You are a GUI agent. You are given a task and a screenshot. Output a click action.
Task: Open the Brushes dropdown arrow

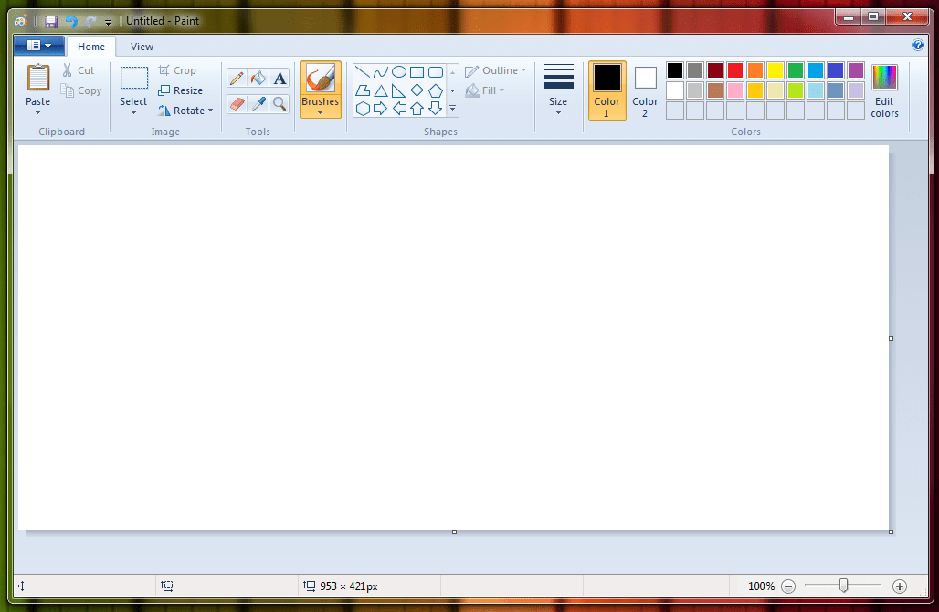320,113
